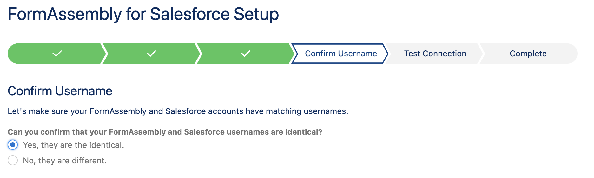594x178 pixels.
Task: Go to the Test Connection step
Action: 435,54
